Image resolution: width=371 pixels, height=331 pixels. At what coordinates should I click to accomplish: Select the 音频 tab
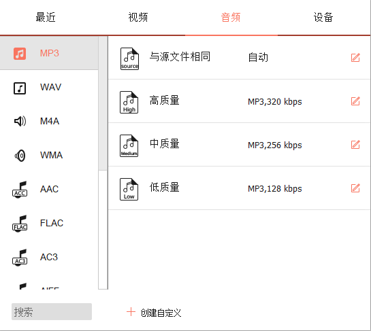tap(231, 17)
